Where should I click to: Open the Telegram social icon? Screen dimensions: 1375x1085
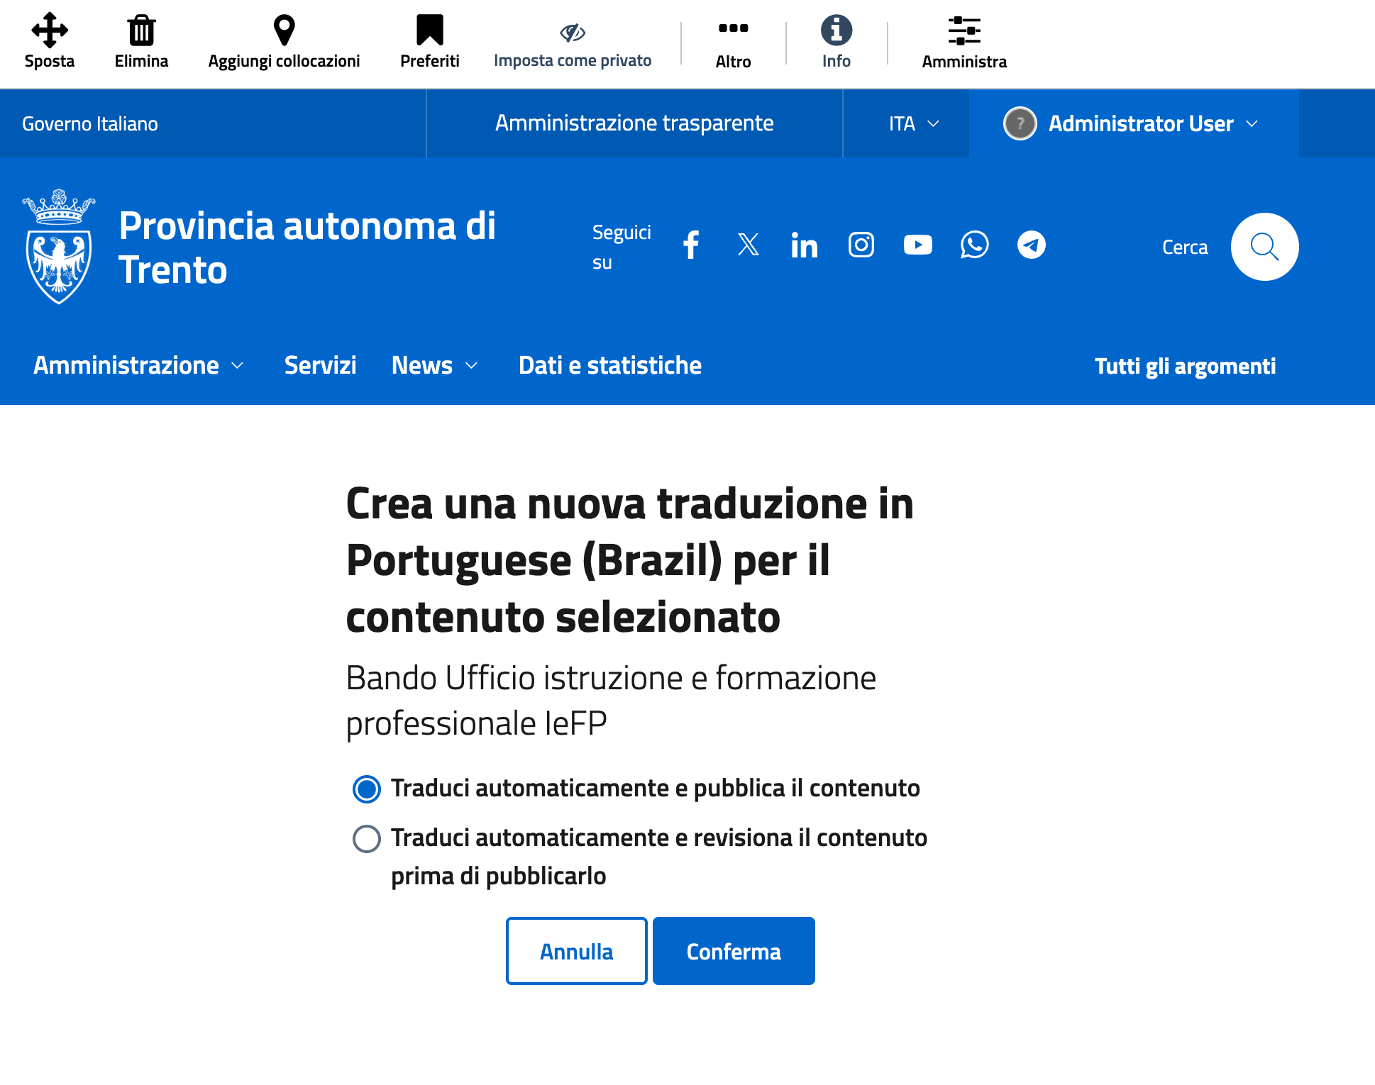pos(1031,245)
